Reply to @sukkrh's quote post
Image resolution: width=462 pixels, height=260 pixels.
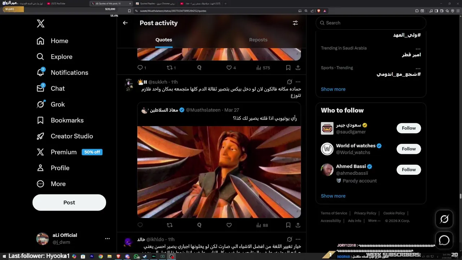pyautogui.click(x=140, y=225)
